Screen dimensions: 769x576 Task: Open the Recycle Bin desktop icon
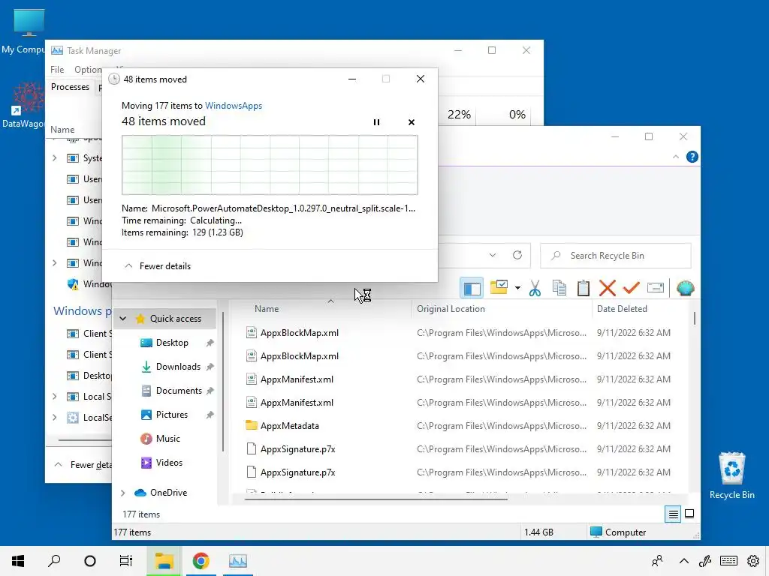(731, 475)
